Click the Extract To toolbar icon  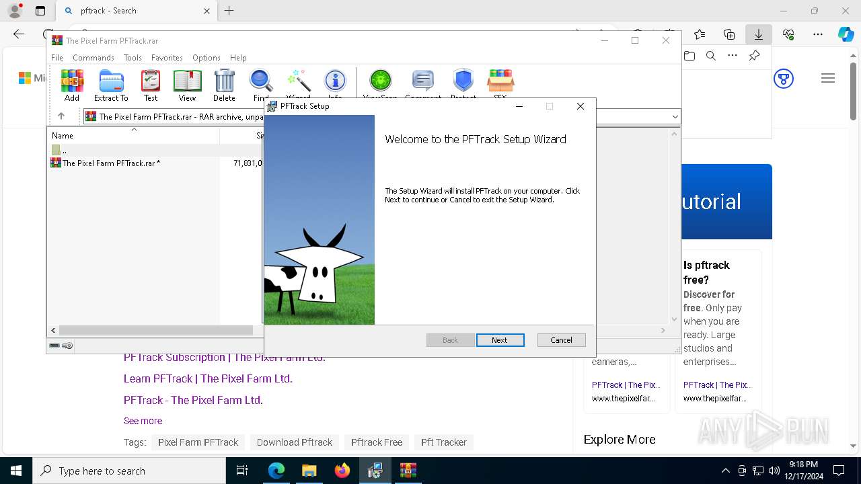[111, 85]
